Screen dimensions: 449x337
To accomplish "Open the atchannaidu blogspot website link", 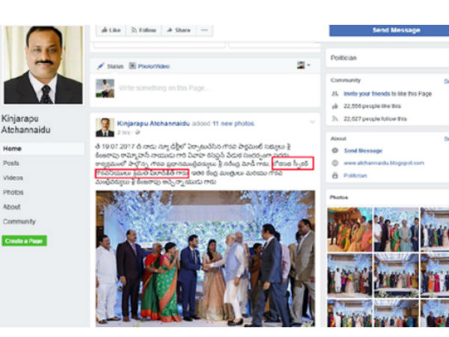I will (379, 163).
